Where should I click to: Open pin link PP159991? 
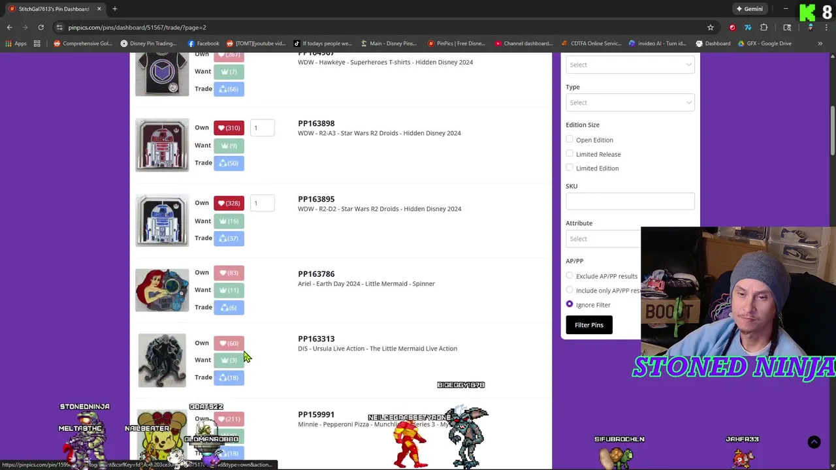316,415
